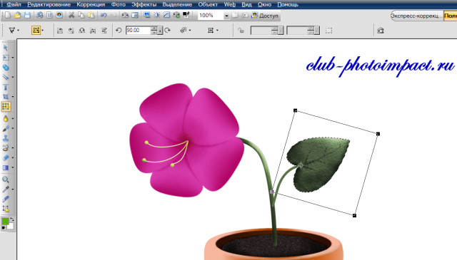This screenshot has width=457, height=260.
Task: Click the Доступ button
Action: coord(265,16)
